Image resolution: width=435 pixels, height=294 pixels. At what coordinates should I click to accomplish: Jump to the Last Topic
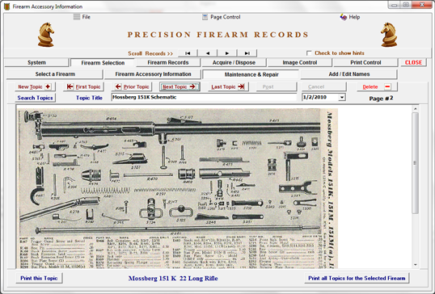coord(228,86)
